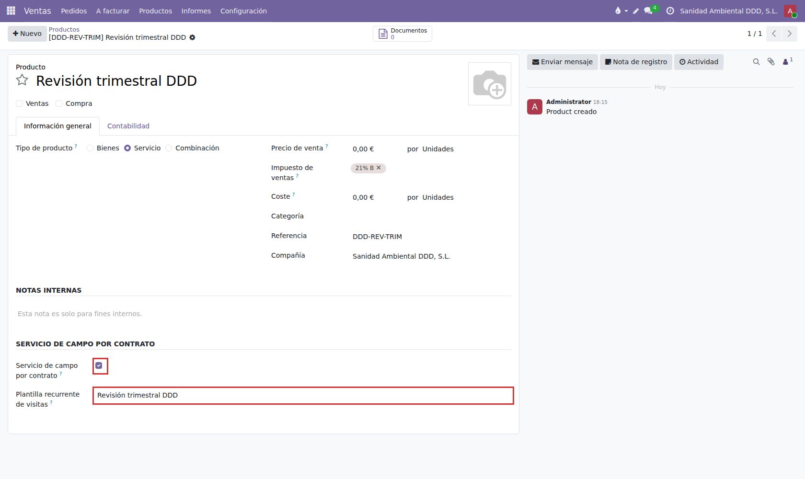Open the gear actions menu beside product title
The width and height of the screenshot is (805, 479).
[x=192, y=37]
